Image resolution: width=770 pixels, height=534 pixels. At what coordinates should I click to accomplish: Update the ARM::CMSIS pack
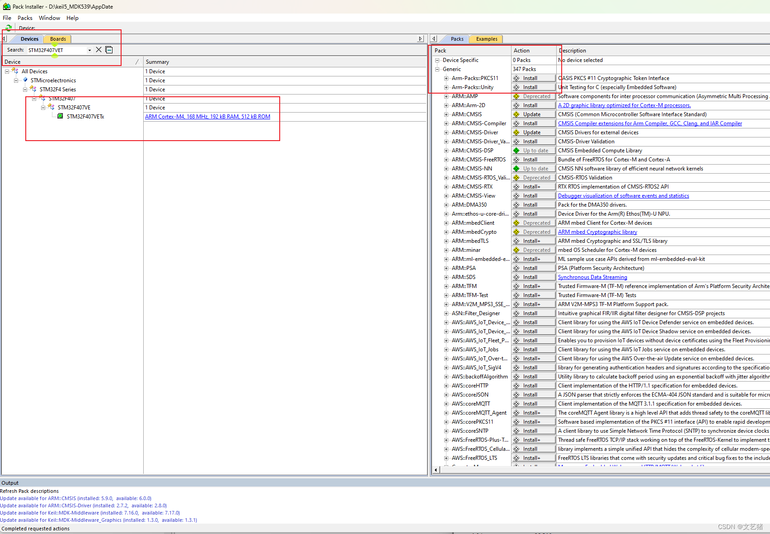tap(533, 114)
